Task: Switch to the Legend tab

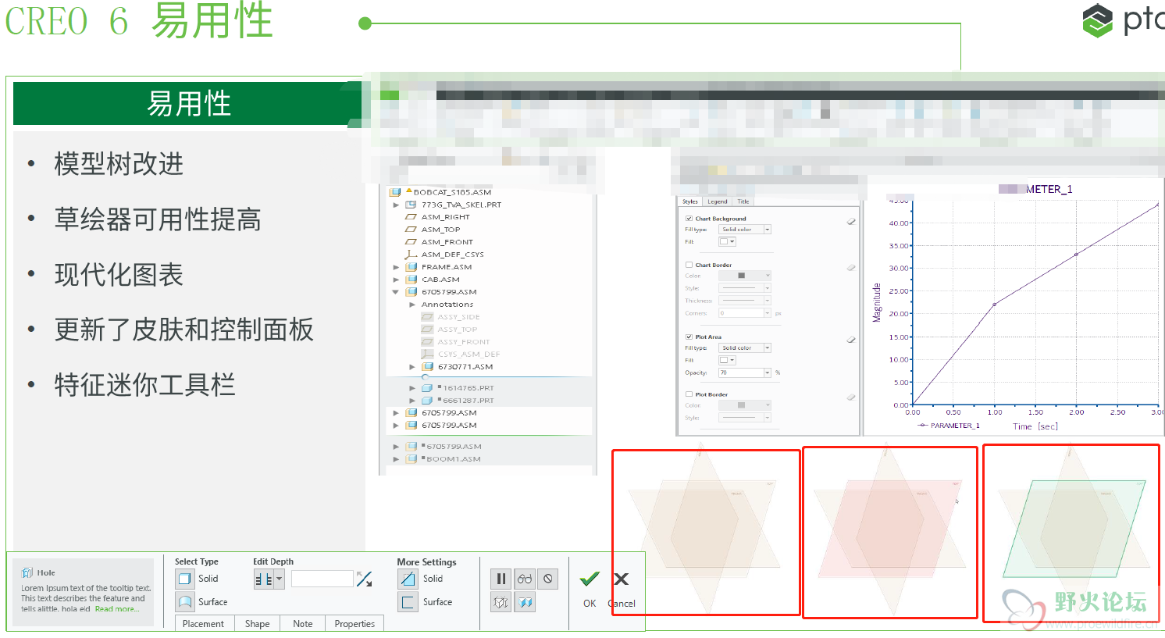Action: click(x=718, y=201)
